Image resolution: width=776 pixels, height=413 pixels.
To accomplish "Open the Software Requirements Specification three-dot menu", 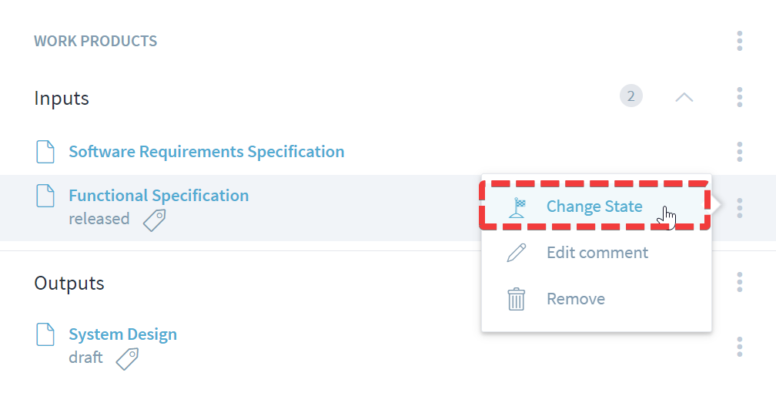I will pos(739,152).
